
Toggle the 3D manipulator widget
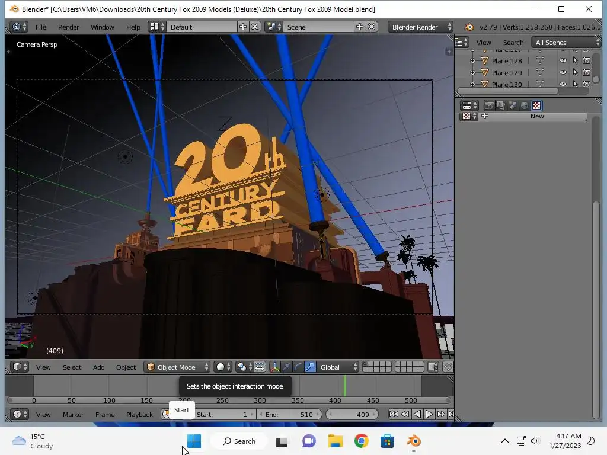(x=274, y=367)
